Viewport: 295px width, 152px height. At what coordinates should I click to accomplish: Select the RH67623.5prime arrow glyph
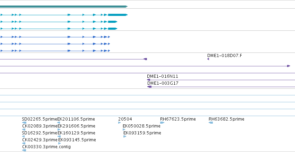162,123
